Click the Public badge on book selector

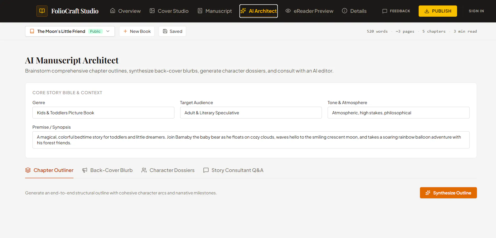(95, 31)
